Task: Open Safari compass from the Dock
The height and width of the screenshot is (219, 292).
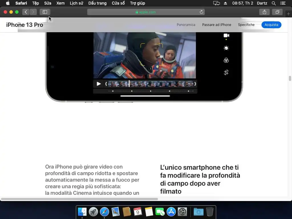Action: tap(104, 212)
